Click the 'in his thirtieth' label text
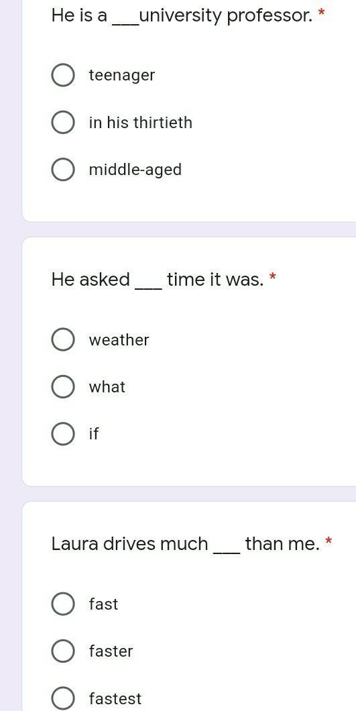 point(141,123)
